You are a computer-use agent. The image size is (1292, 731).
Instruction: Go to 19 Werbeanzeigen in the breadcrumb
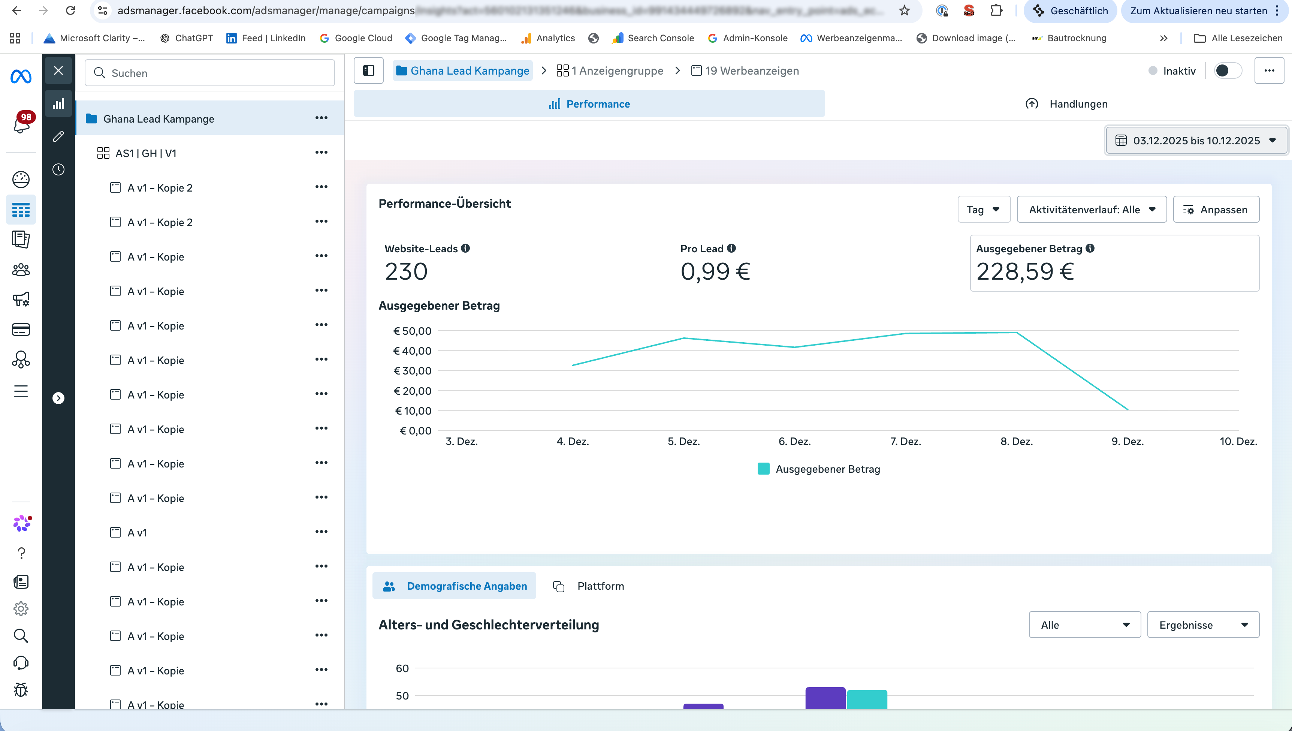tap(745, 71)
